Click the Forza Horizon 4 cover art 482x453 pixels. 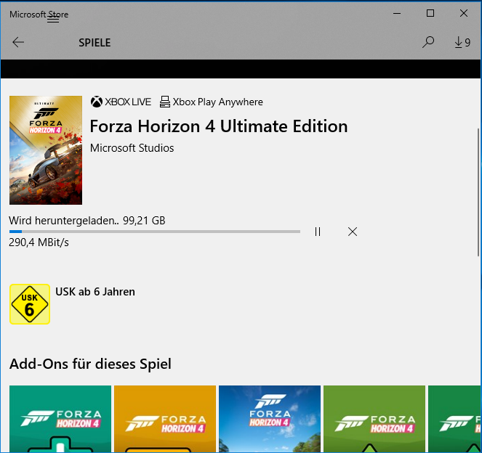coord(46,150)
